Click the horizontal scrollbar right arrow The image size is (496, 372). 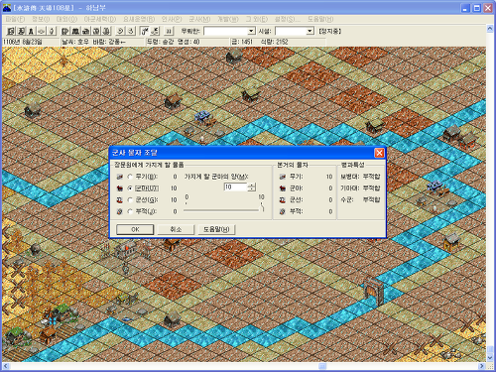click(x=482, y=366)
